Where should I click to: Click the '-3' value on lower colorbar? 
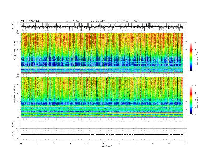(x=194, y=86)
